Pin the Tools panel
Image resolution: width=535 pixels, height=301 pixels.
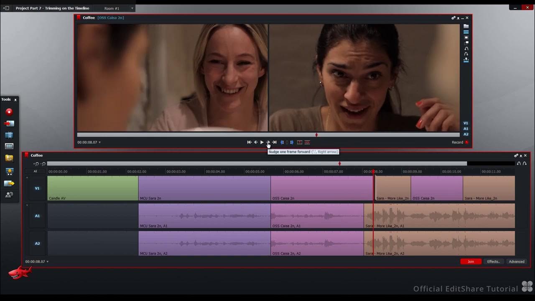15,99
